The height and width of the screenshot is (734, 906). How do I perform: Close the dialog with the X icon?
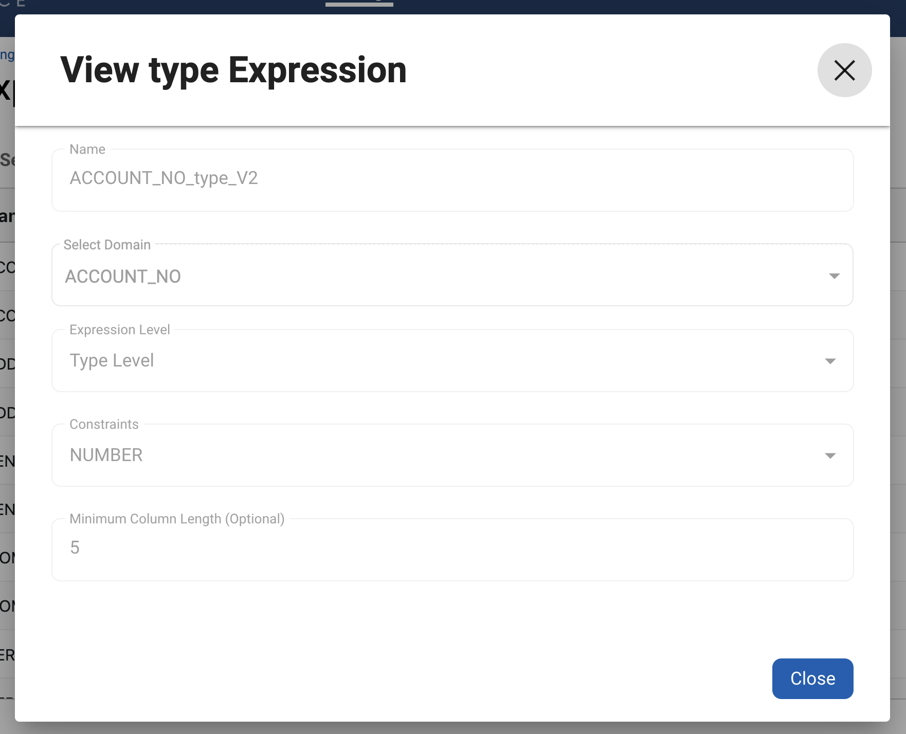click(844, 70)
